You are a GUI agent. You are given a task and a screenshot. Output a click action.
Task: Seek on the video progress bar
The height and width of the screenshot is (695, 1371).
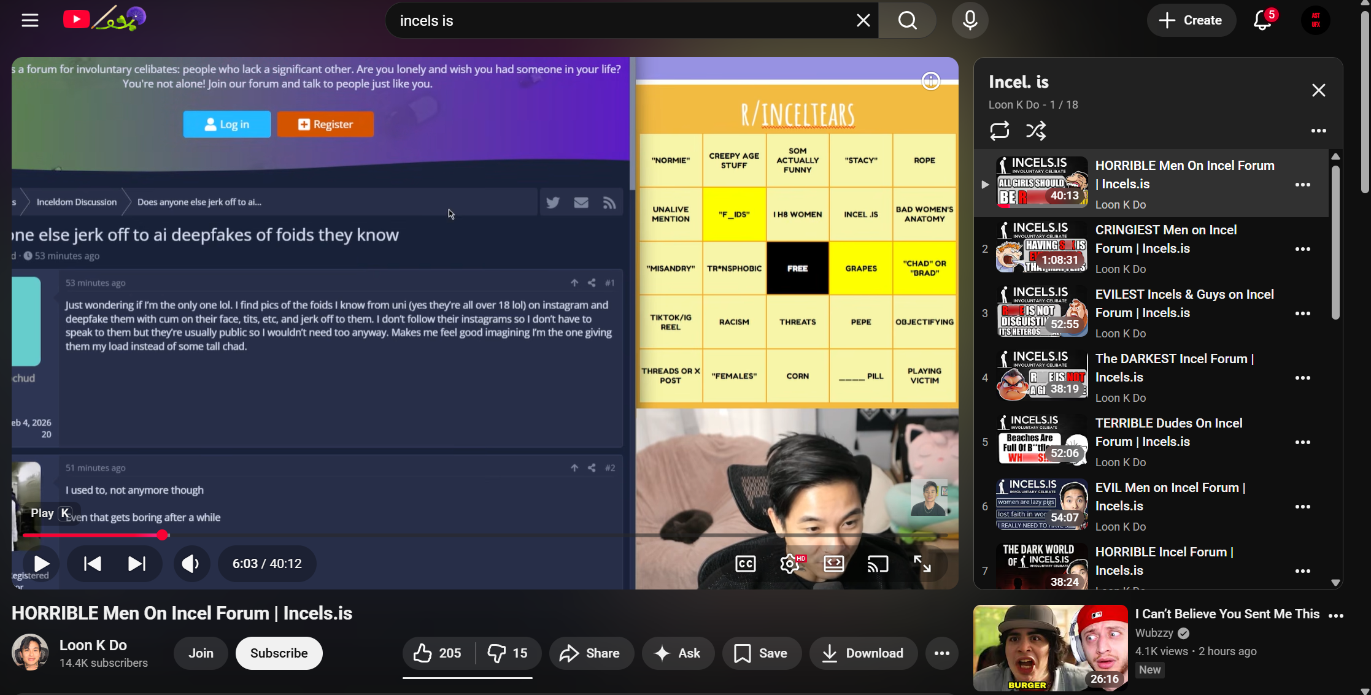point(485,535)
